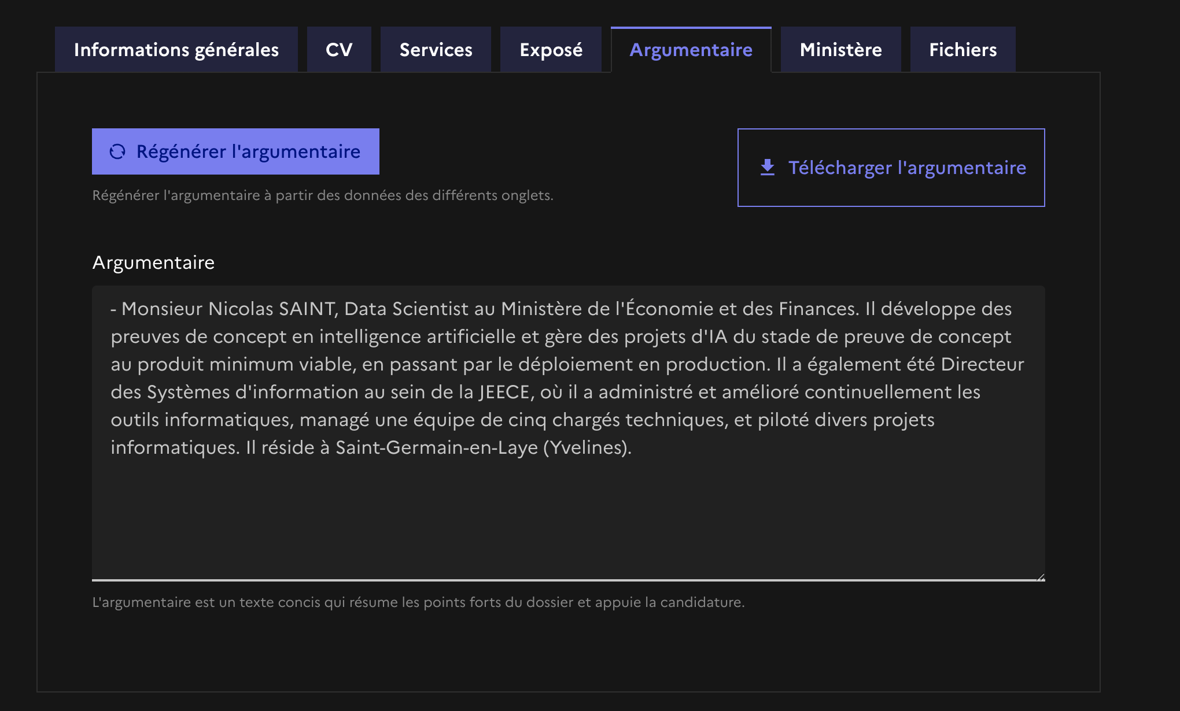Click the download arrow icon

coord(768,168)
